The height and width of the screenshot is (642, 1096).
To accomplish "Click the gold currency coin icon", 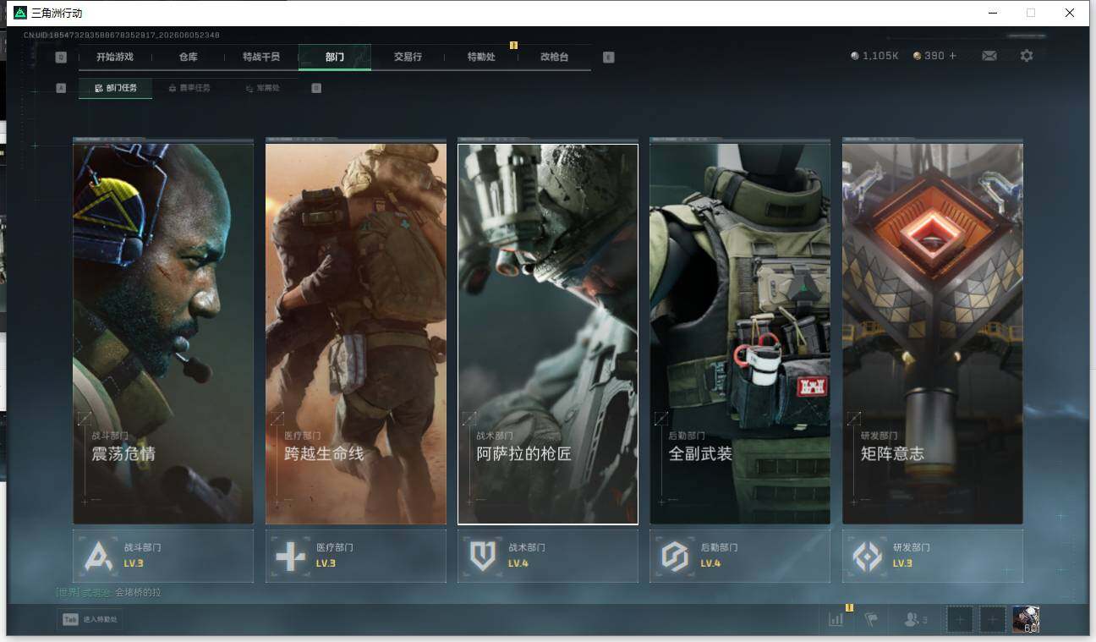I will [918, 56].
